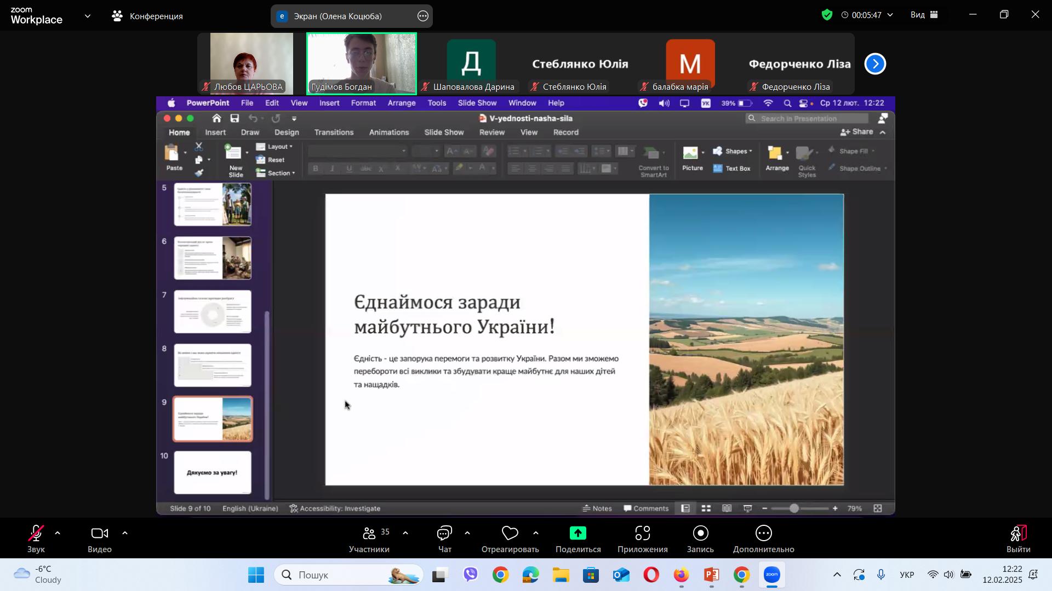Toggle camera with the Видео button
The image size is (1052, 591).
coord(99,534)
